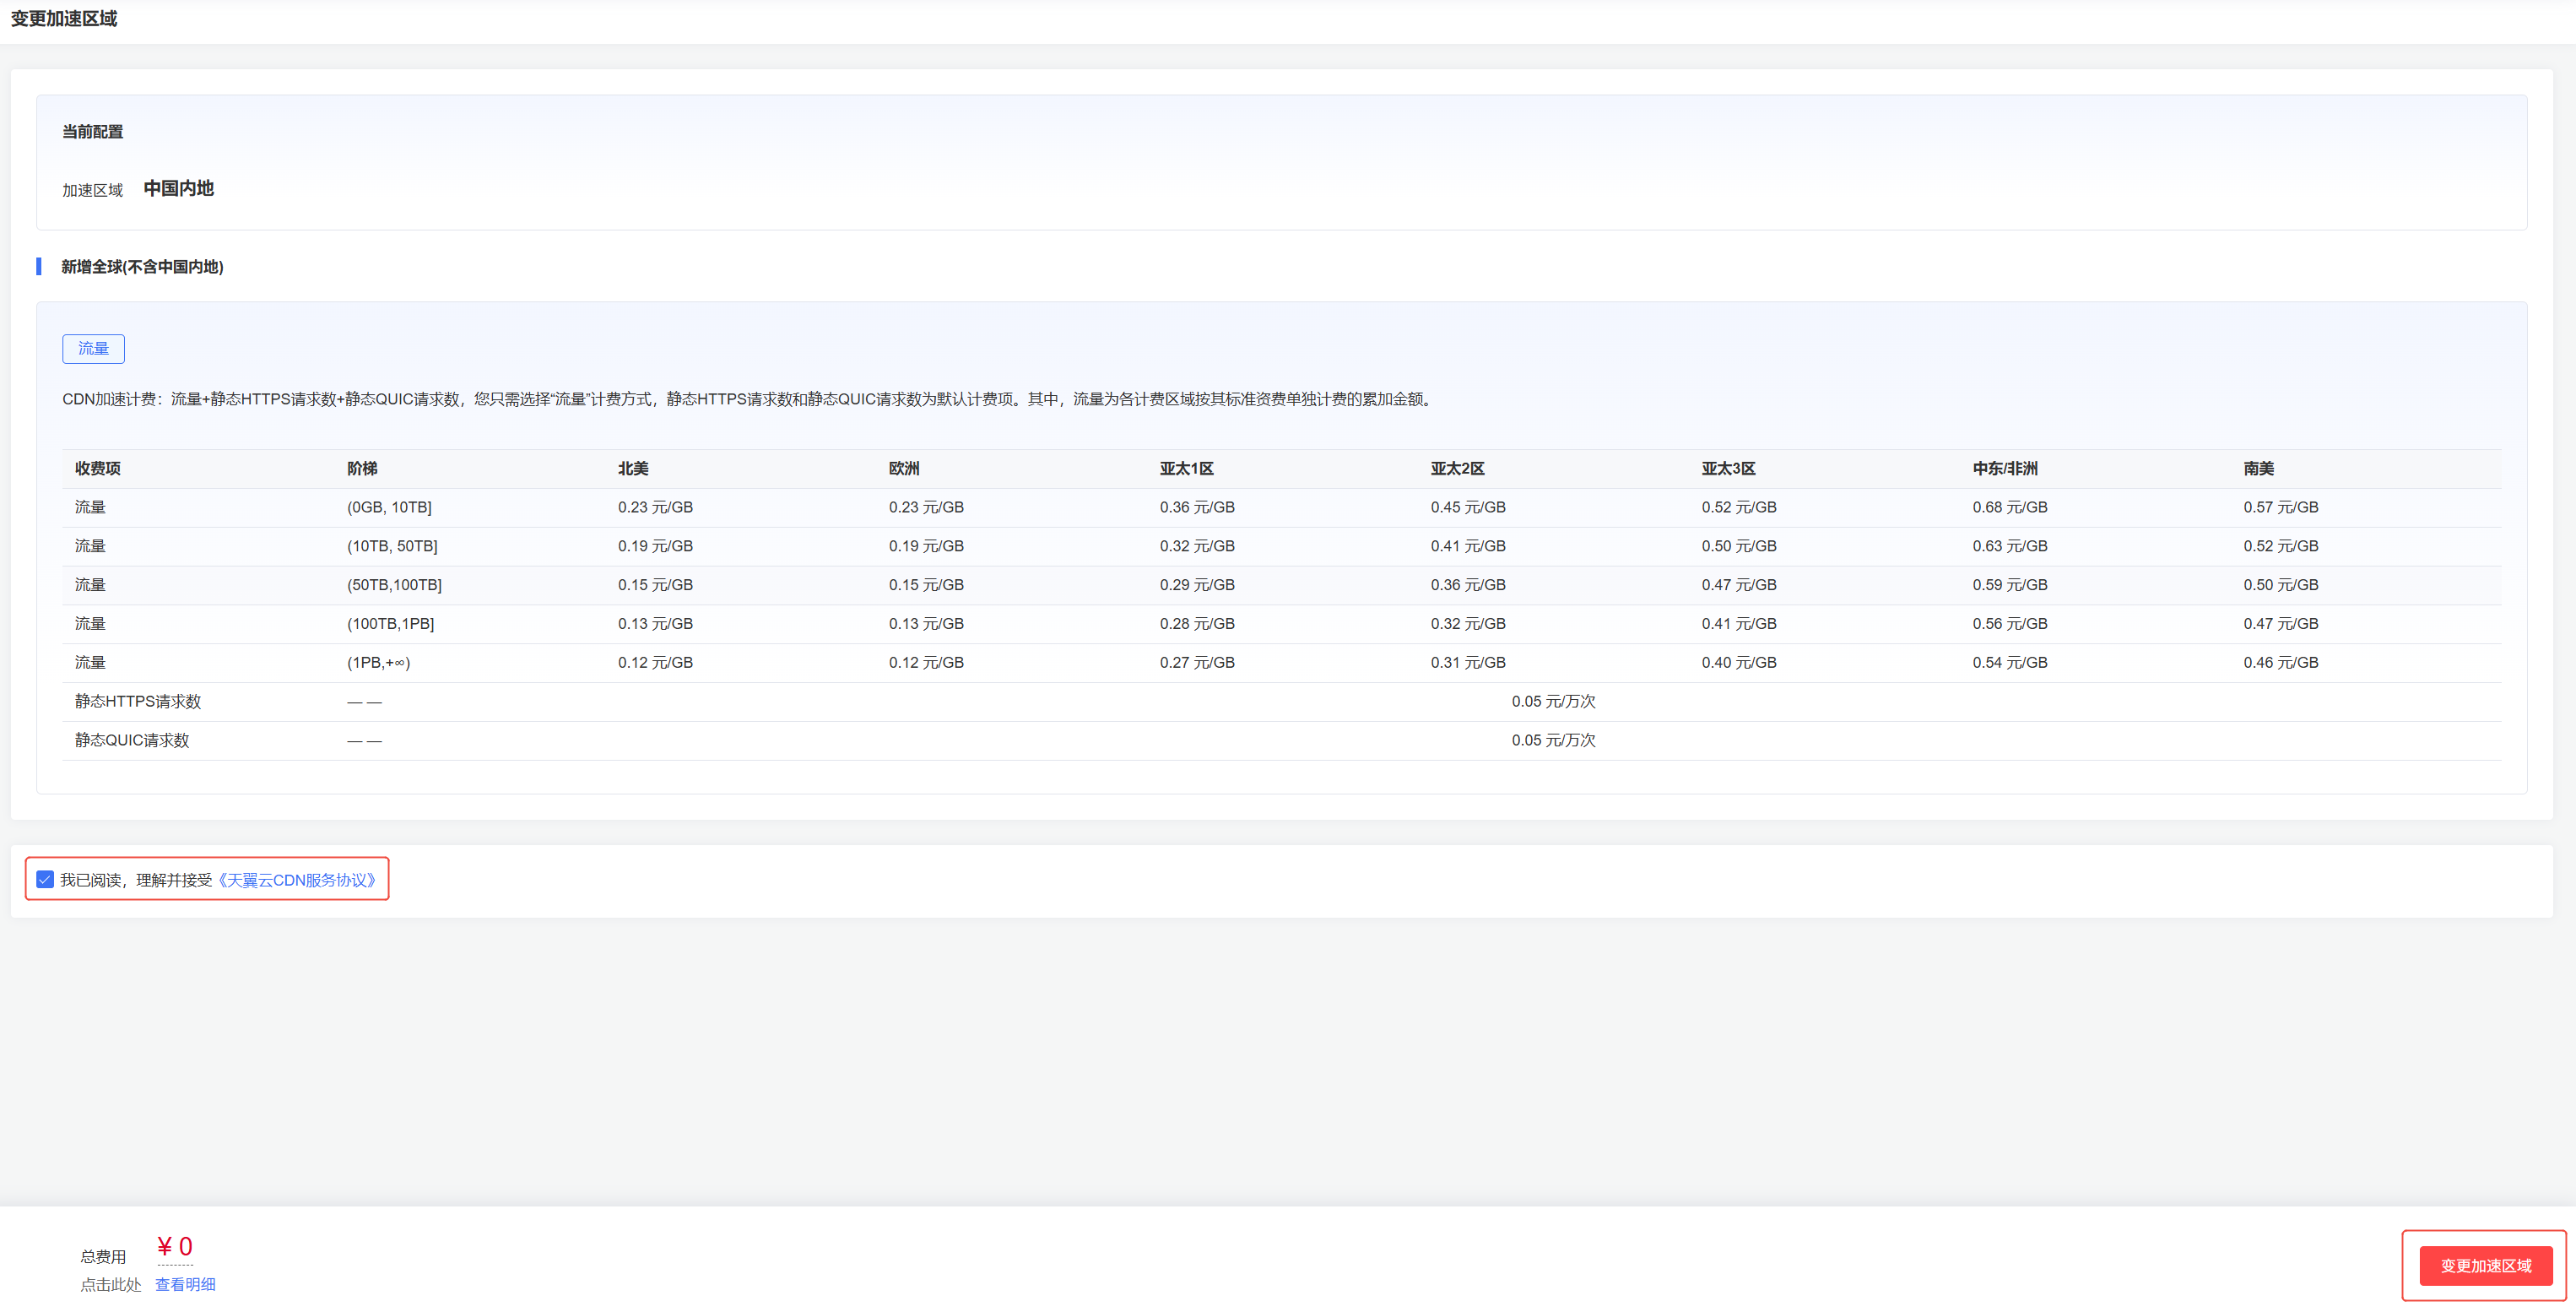Click the 亚太3区 column header
The image size is (2576, 1312).
coord(1728,468)
